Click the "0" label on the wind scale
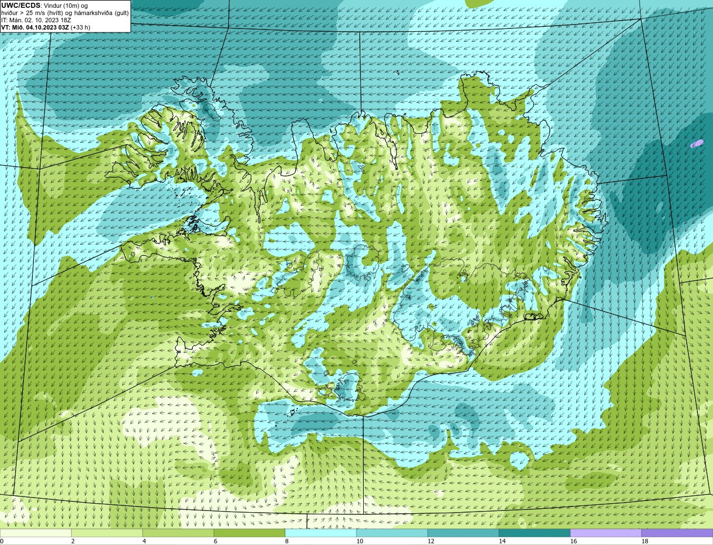 (x=2, y=541)
